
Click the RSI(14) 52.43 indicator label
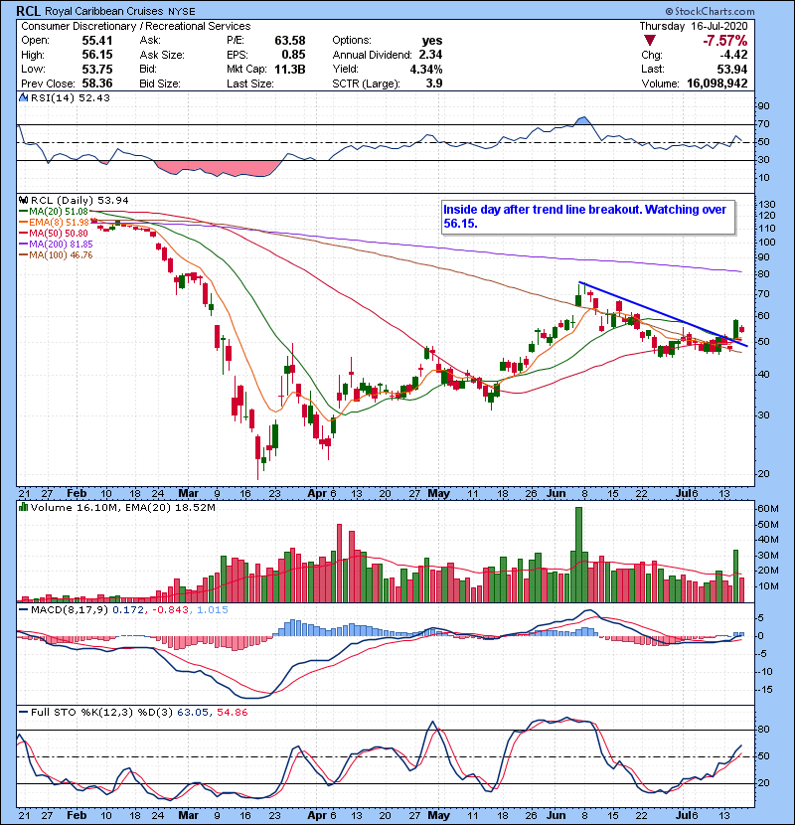(x=70, y=97)
